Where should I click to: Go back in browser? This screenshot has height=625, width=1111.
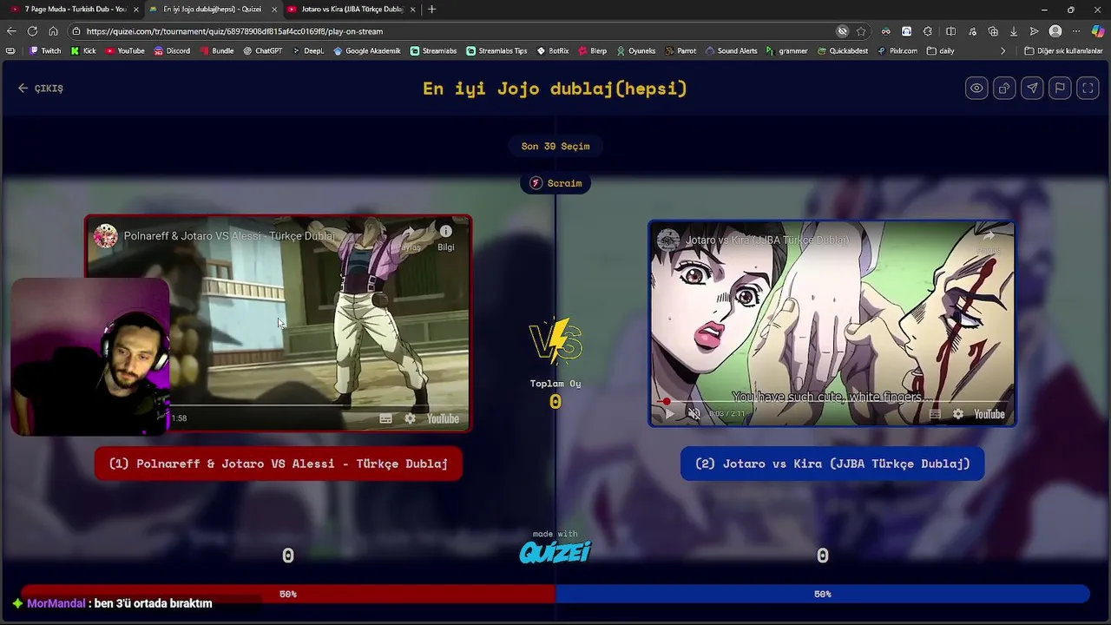click(x=11, y=31)
